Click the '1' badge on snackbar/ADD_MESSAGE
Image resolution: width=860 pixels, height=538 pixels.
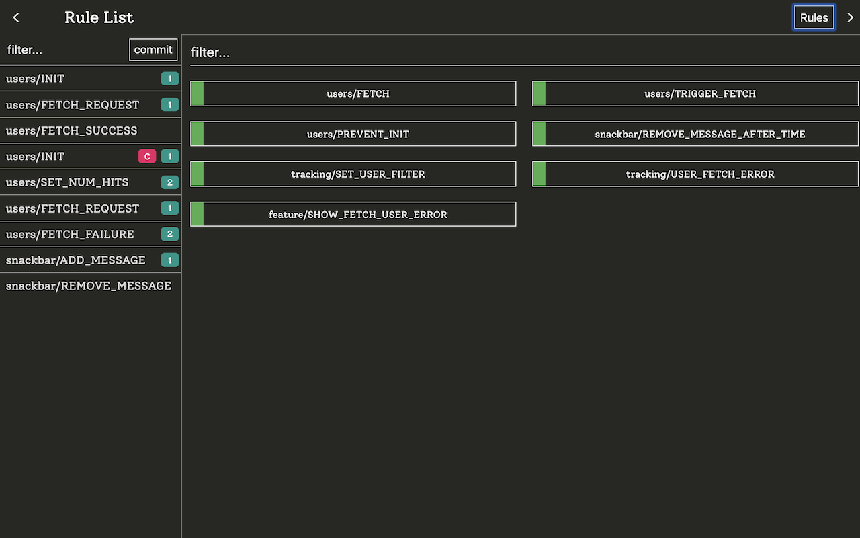tap(169, 260)
